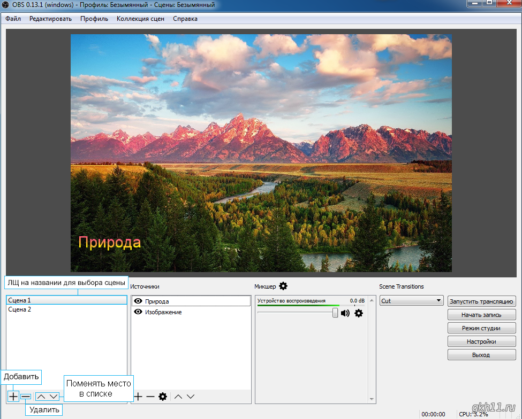Open the playback device gear settings in the mixer
This screenshot has height=419, width=522.
(x=359, y=313)
